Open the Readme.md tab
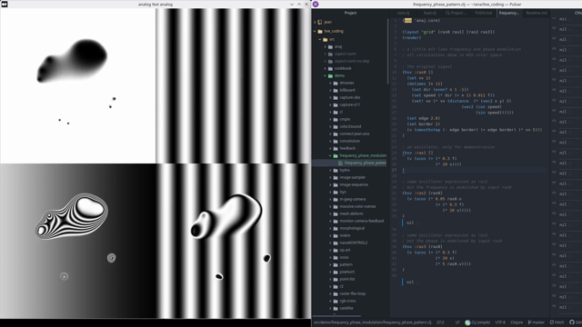Screen dimensions: 582x327 click(x=537, y=13)
